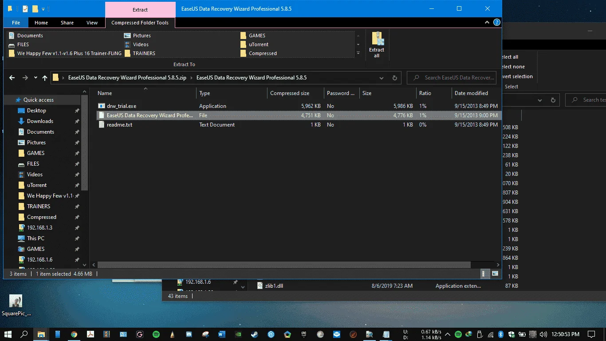Switch to the Home ribbon tab
This screenshot has height=341, width=606.
tap(41, 23)
